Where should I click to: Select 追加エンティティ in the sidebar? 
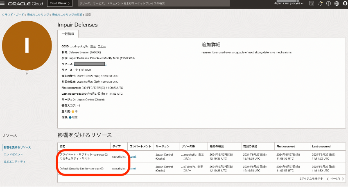(14, 162)
